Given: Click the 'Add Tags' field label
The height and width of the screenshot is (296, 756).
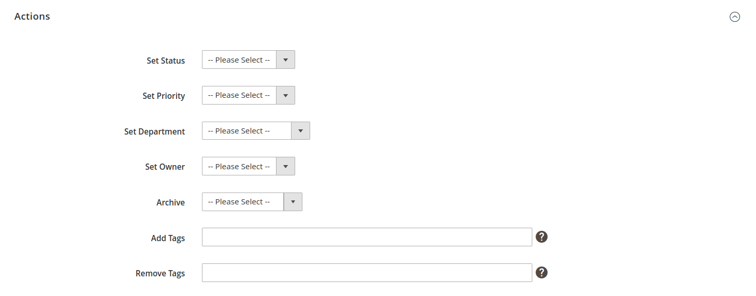Looking at the screenshot, I should click(168, 239).
